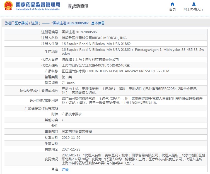Viewport: 210px width, 174px height.
Task: Select production address with Mölnlycke Sweden
Action: click(133, 51)
